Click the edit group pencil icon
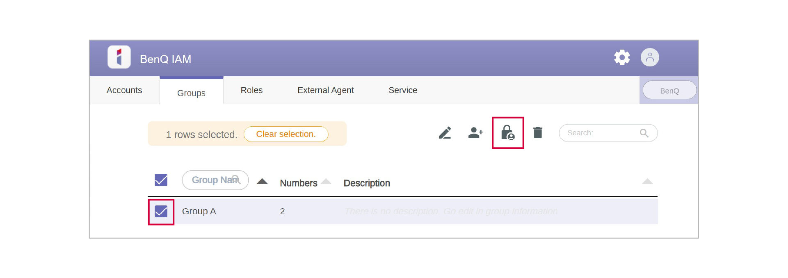 (445, 133)
